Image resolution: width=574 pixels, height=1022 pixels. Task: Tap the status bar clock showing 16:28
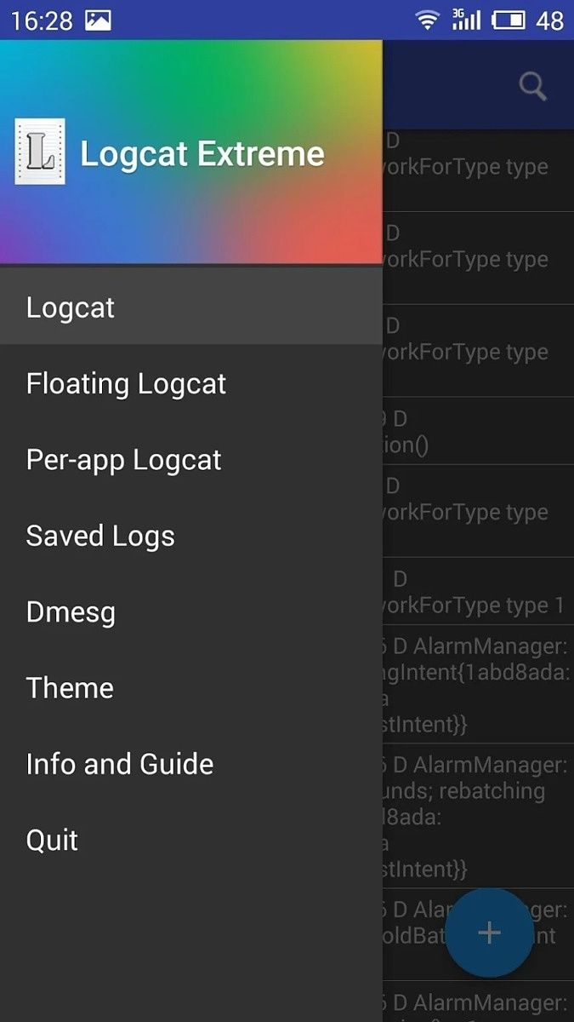[42, 20]
